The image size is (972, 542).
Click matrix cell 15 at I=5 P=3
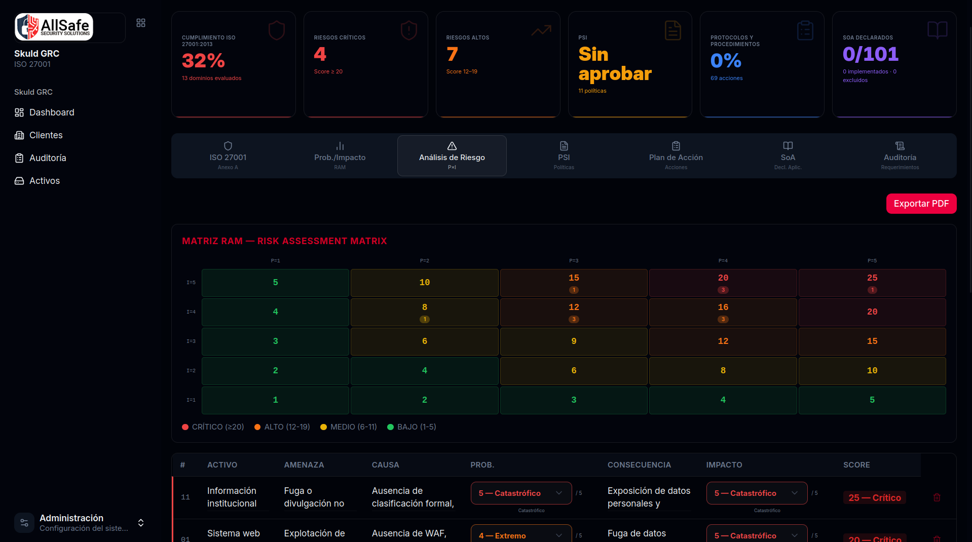point(574,283)
